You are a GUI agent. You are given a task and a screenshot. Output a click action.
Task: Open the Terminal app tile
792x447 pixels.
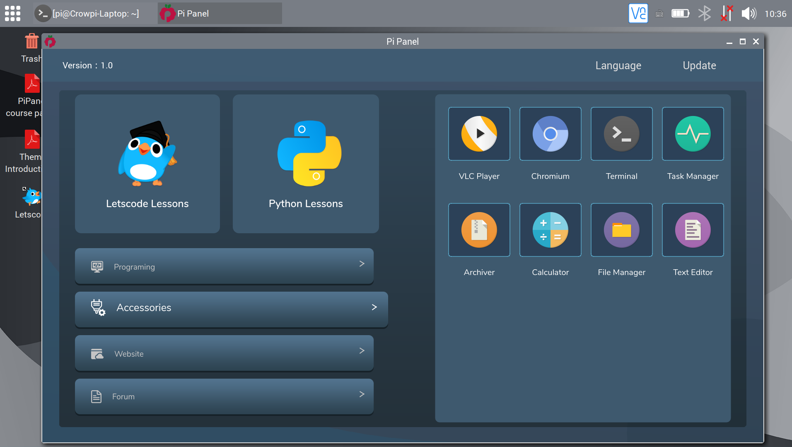click(621, 134)
